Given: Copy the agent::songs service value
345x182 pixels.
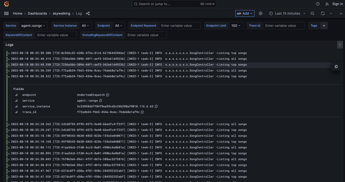Looking at the screenshot, I should [101, 101].
